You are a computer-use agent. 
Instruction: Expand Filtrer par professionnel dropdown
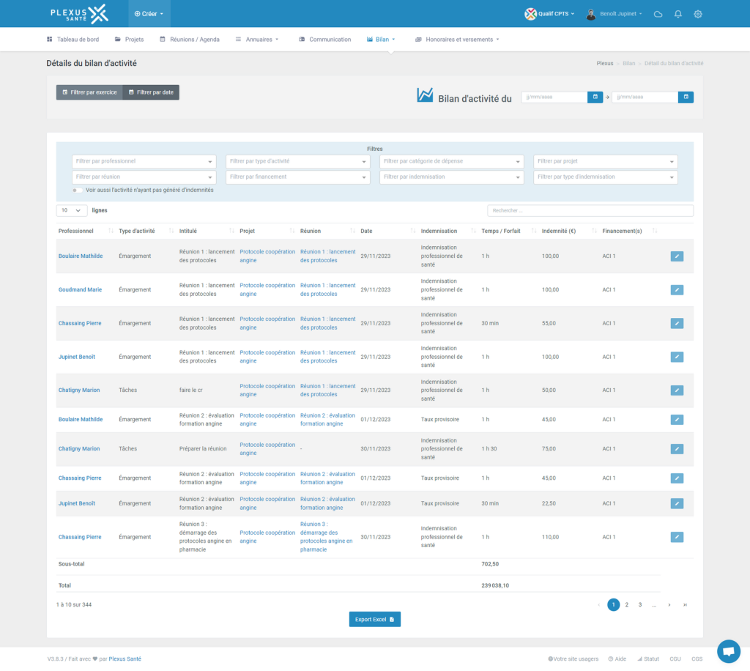pyautogui.click(x=144, y=161)
